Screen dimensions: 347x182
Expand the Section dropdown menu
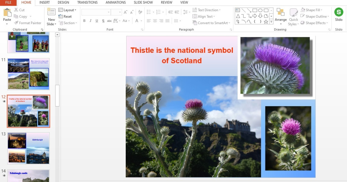point(68,23)
